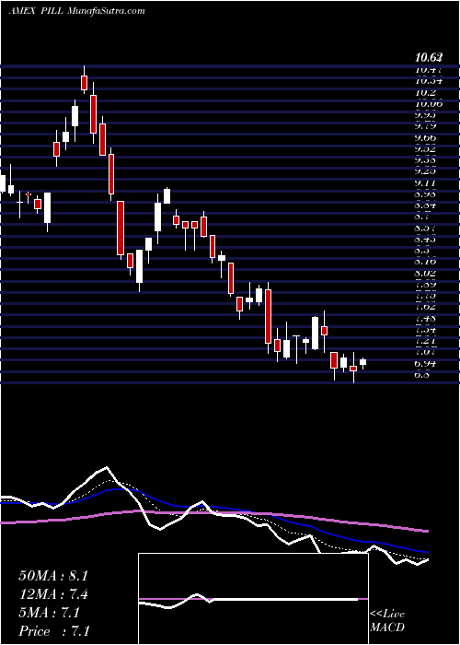This screenshot has width=460, height=645.
Task: Click the 9.11 price axis label
Action: (x=425, y=182)
